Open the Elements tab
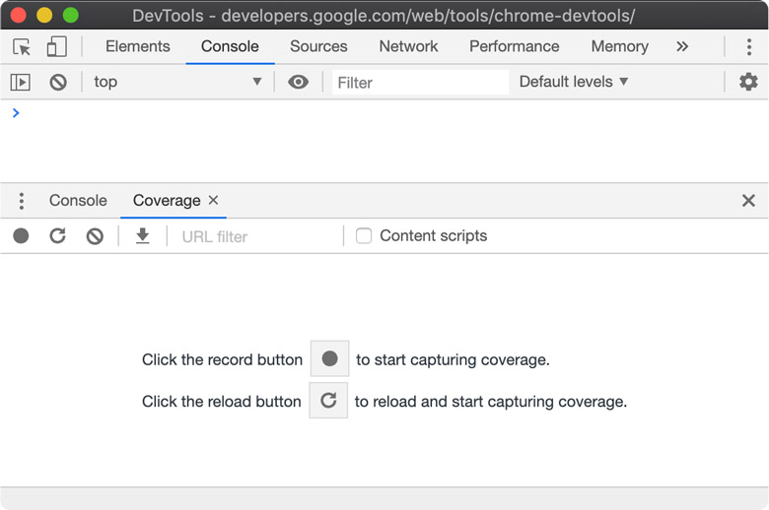Image resolution: width=769 pixels, height=510 pixels. [137, 46]
